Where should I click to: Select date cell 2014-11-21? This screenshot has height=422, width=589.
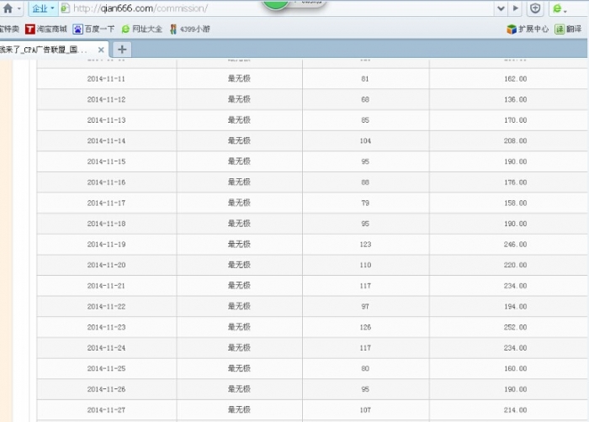106,286
